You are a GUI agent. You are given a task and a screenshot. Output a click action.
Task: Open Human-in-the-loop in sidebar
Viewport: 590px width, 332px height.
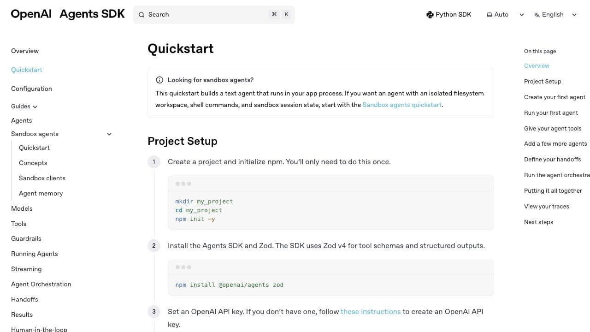39,329
